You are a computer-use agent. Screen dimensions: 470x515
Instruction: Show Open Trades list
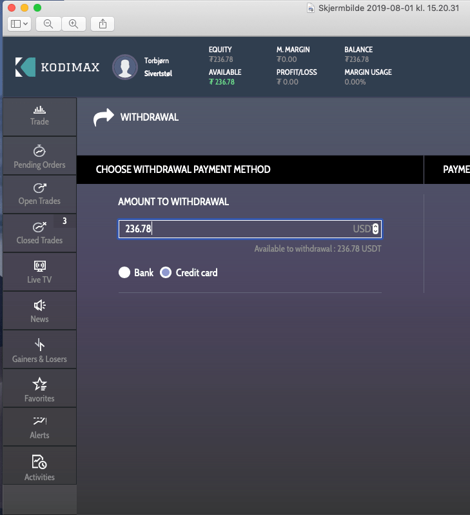coord(39,194)
